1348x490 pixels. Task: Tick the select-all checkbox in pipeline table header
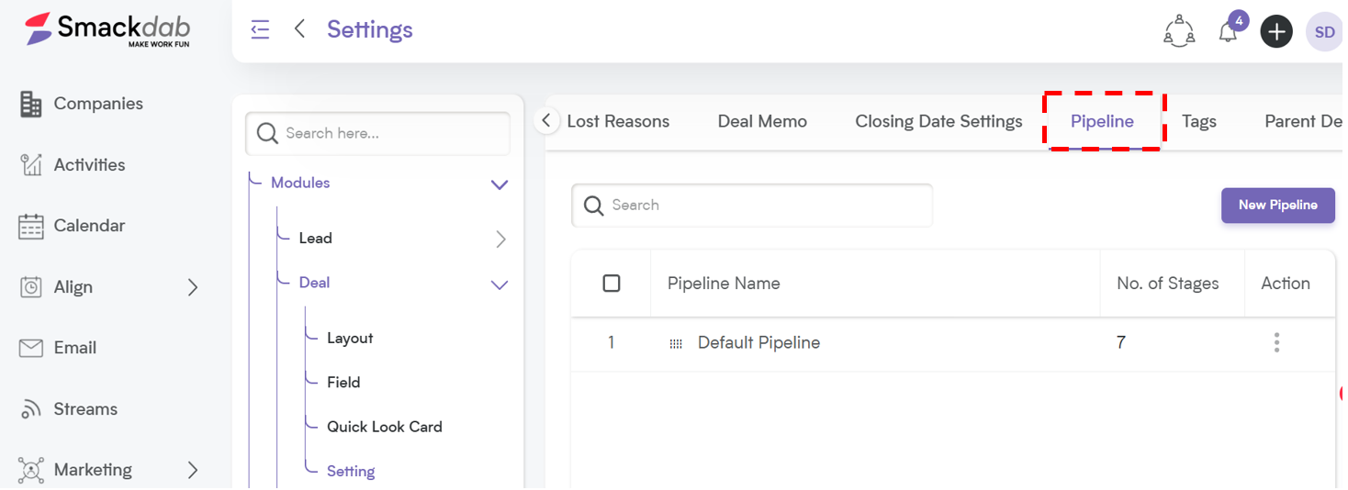pyautogui.click(x=612, y=284)
